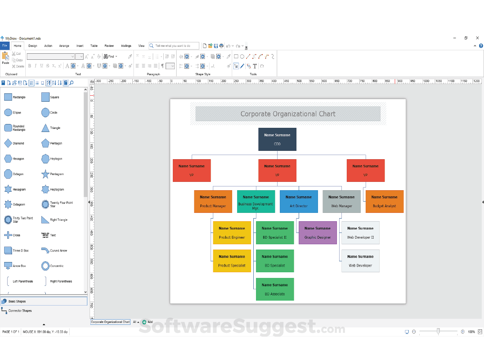
Task: Expand the library panel bottom arrow
Action: [44, 324]
